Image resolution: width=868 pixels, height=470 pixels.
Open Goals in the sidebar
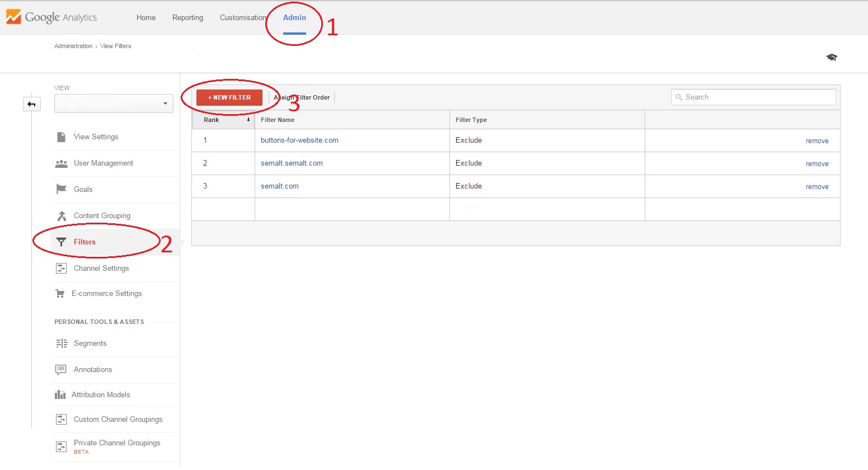(83, 190)
